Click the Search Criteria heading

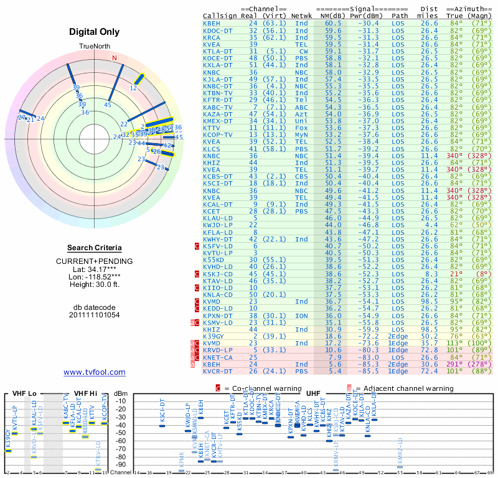(x=95, y=248)
